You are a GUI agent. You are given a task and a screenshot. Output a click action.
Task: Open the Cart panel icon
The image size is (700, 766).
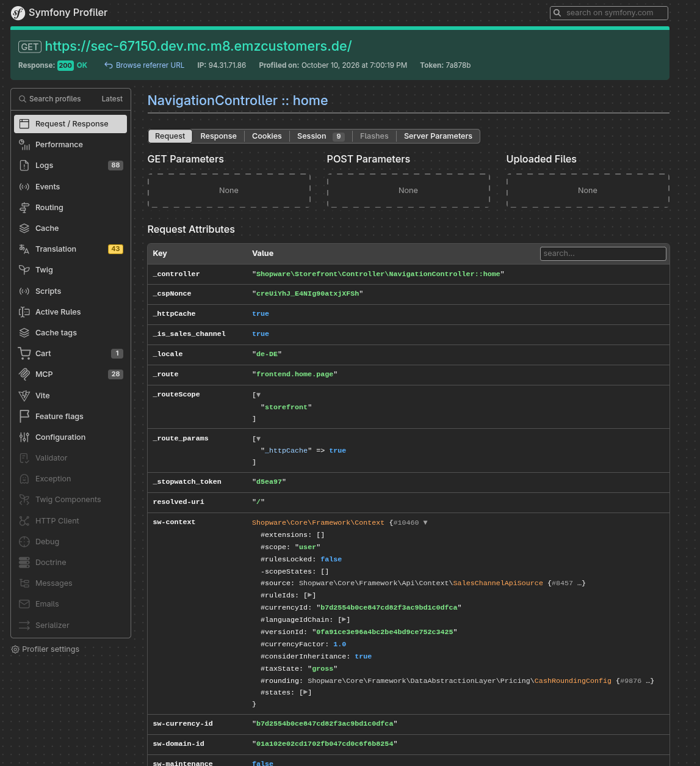[24, 354]
